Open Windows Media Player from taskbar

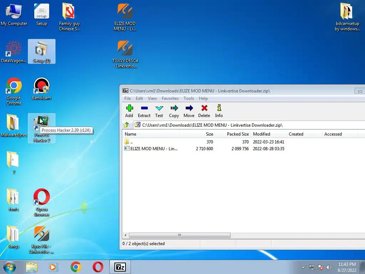click(53, 267)
